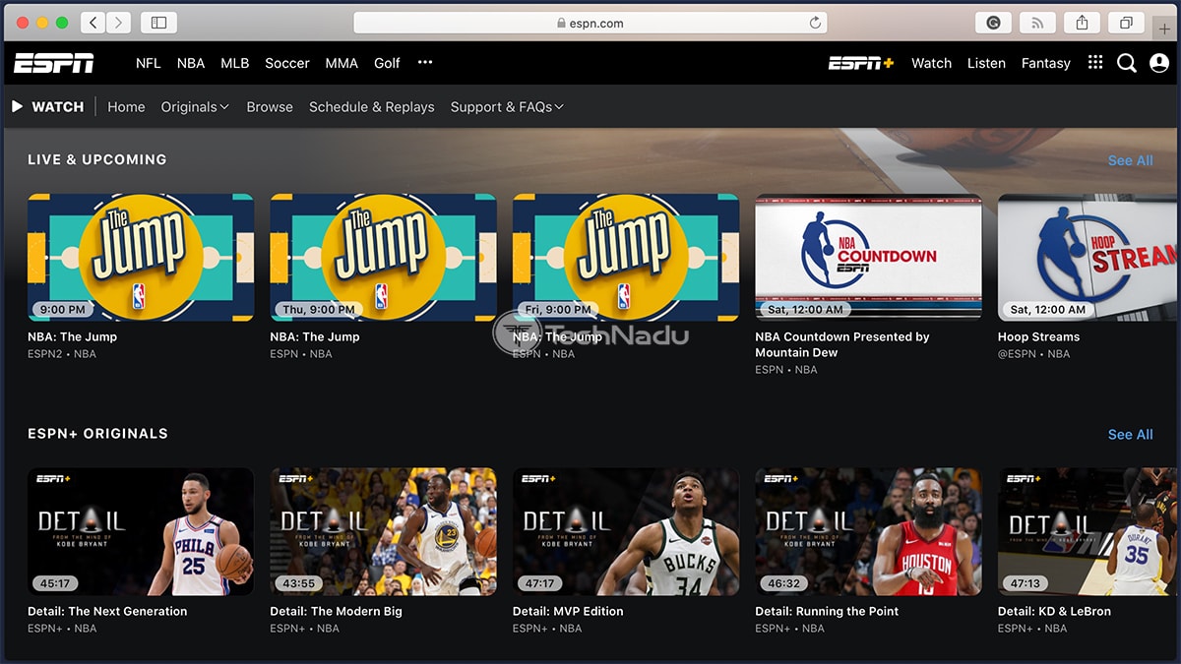Screen dimensions: 1181x664
Task: Play the Detail thumbnail with the Phila player
Action: [x=141, y=531]
